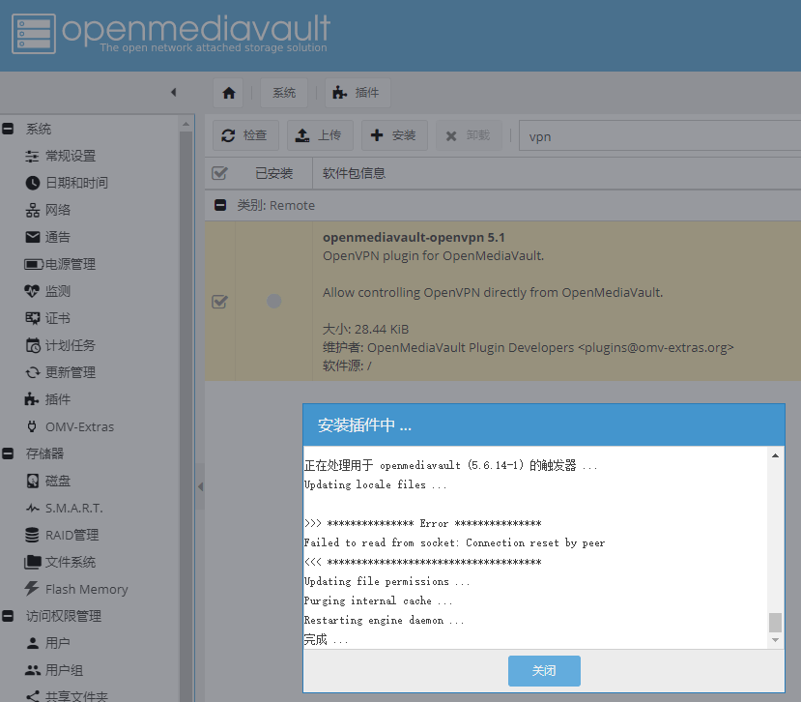
Task: Open 共享文件夹 shared folders
Action: click(76, 696)
